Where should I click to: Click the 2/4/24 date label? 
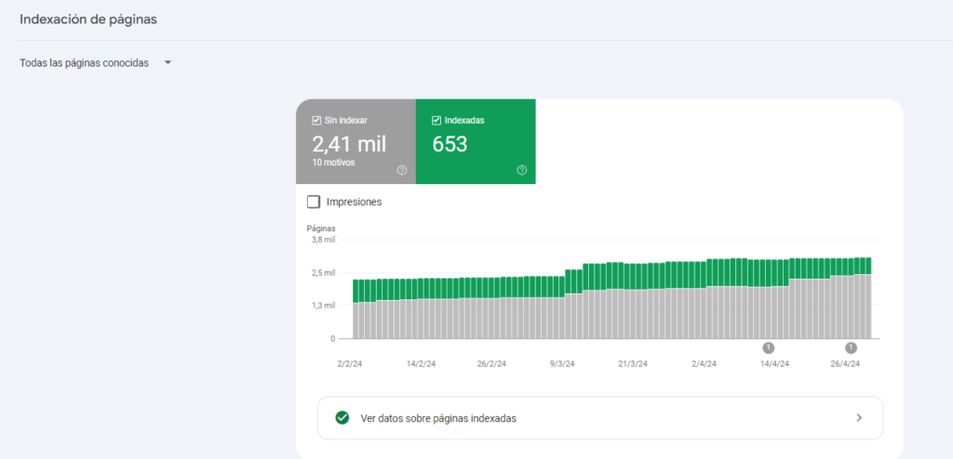point(704,363)
